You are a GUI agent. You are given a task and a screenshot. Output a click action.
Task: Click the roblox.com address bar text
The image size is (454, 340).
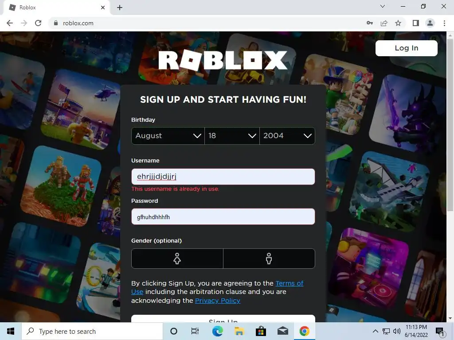(x=78, y=23)
